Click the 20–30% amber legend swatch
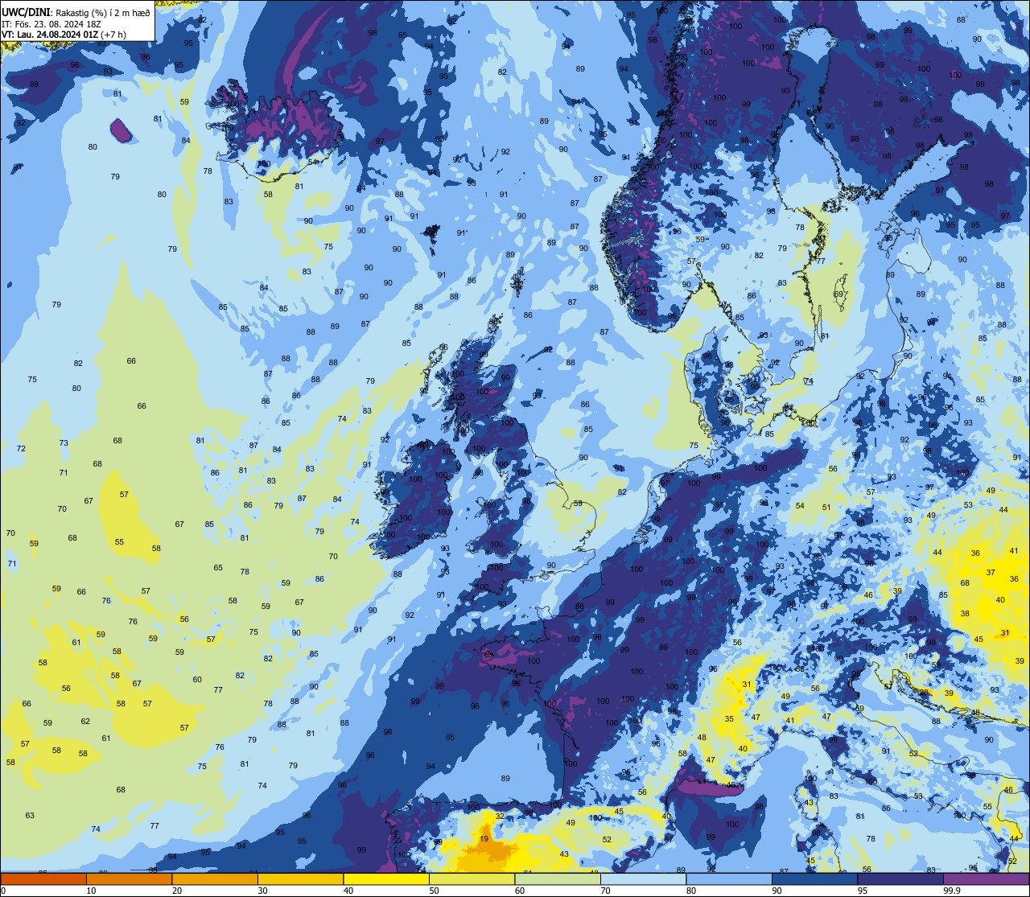The width and height of the screenshot is (1030, 897). pos(215,879)
